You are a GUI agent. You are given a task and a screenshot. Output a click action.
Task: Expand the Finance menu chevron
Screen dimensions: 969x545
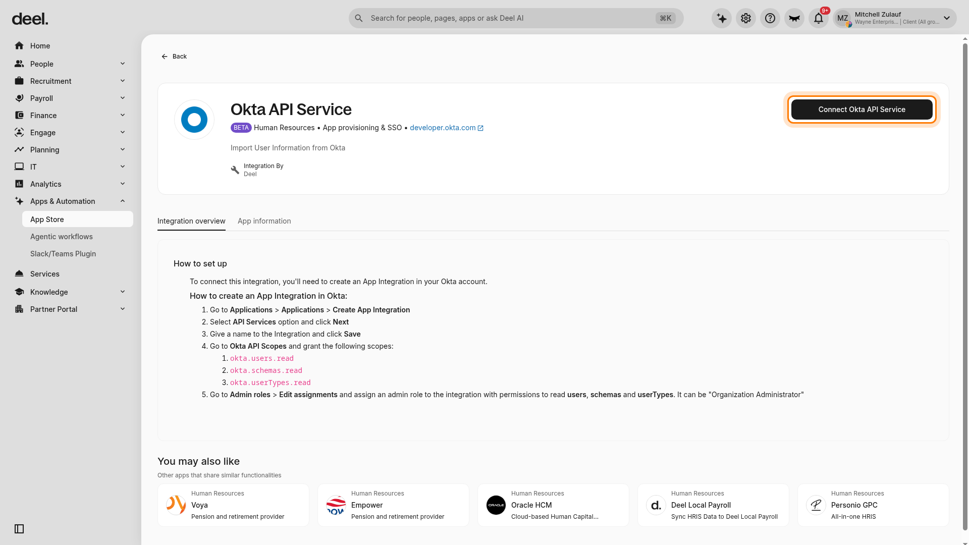[123, 115]
